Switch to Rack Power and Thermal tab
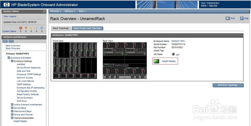Screen dimensions: 251x126 pyautogui.click(x=87, y=28)
